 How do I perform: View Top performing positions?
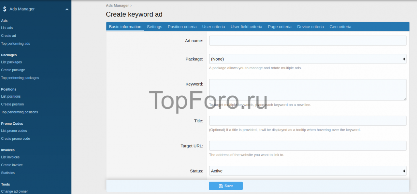pyautogui.click(x=19, y=112)
